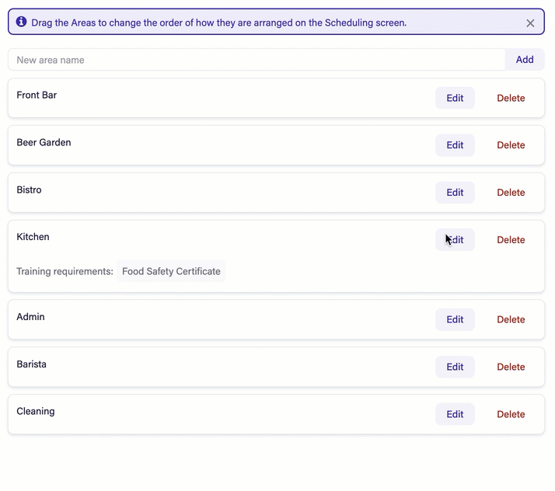Click the Barista area name
Image resolution: width=555 pixels, height=491 pixels.
point(32,364)
